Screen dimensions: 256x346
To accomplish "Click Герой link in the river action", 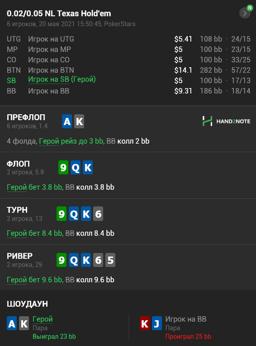I will (x=17, y=280).
